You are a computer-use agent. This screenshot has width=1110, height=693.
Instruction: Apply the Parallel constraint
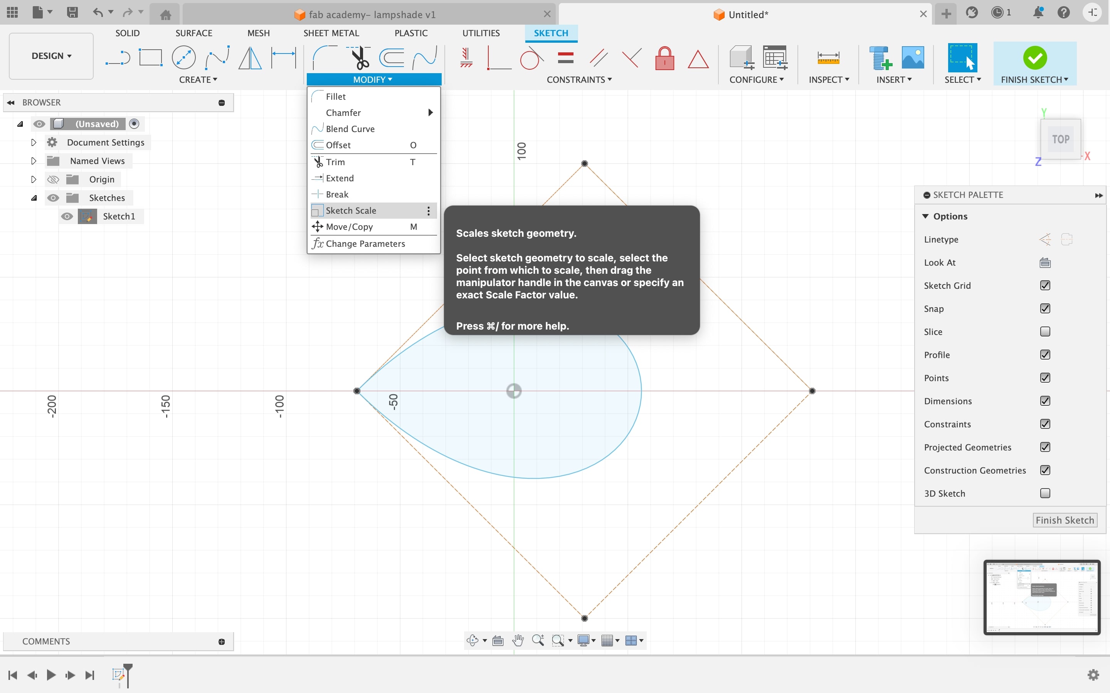(599, 58)
